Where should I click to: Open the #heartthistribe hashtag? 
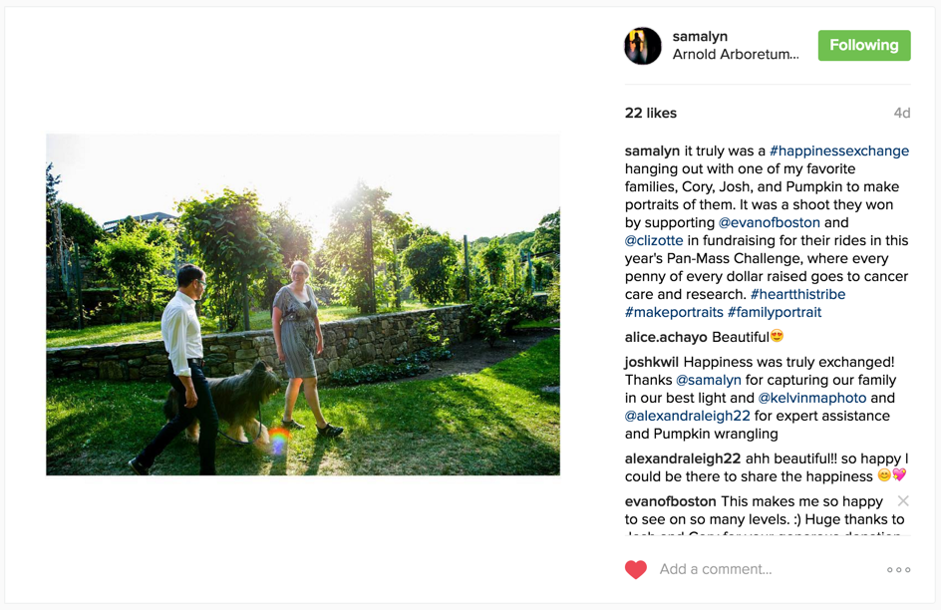(x=797, y=294)
